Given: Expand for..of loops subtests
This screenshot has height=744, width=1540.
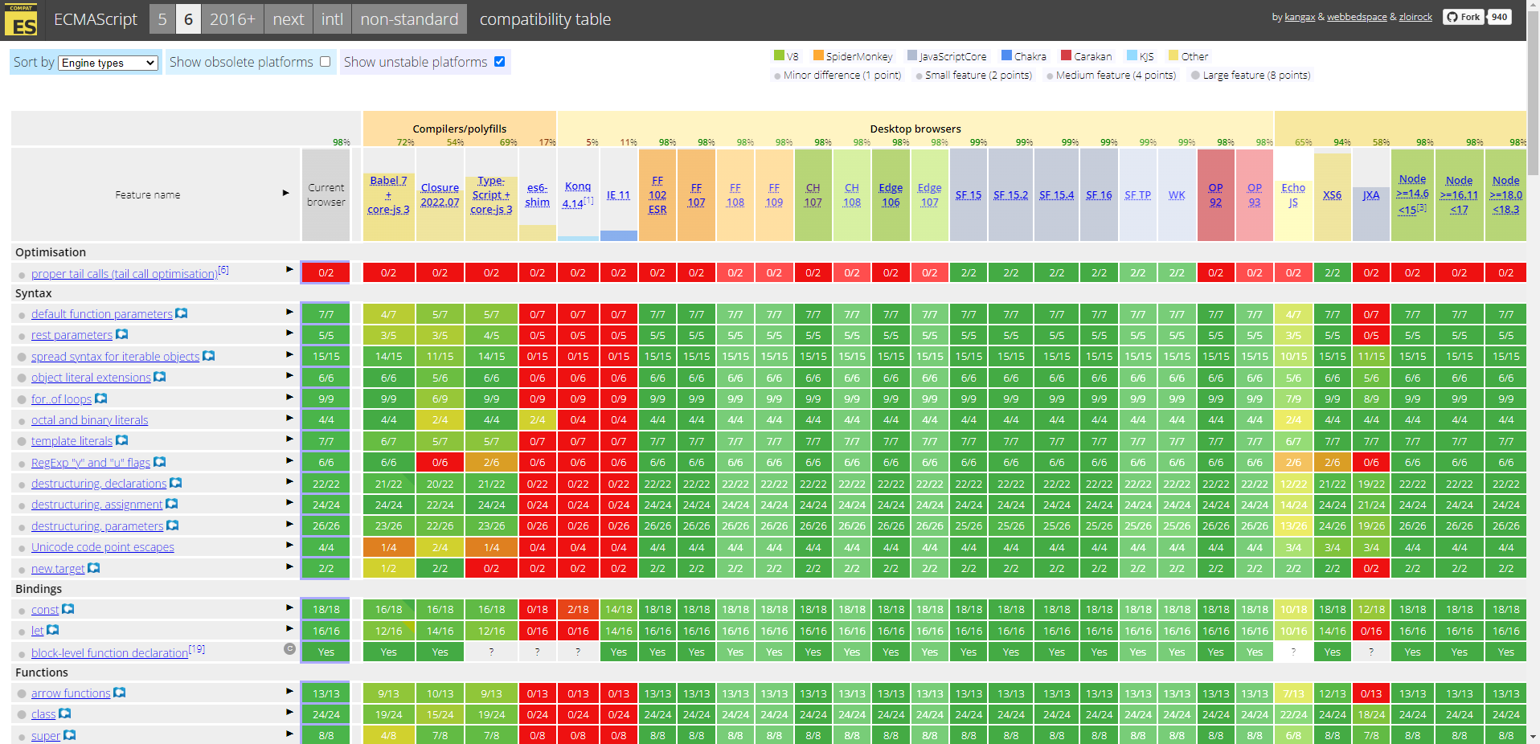Looking at the screenshot, I should tap(289, 397).
